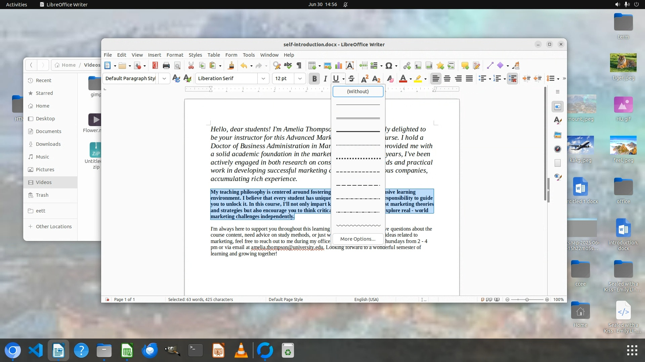Click the Clone Formatting paintbrush icon
Screen dimensions: 645x362
[231, 66]
